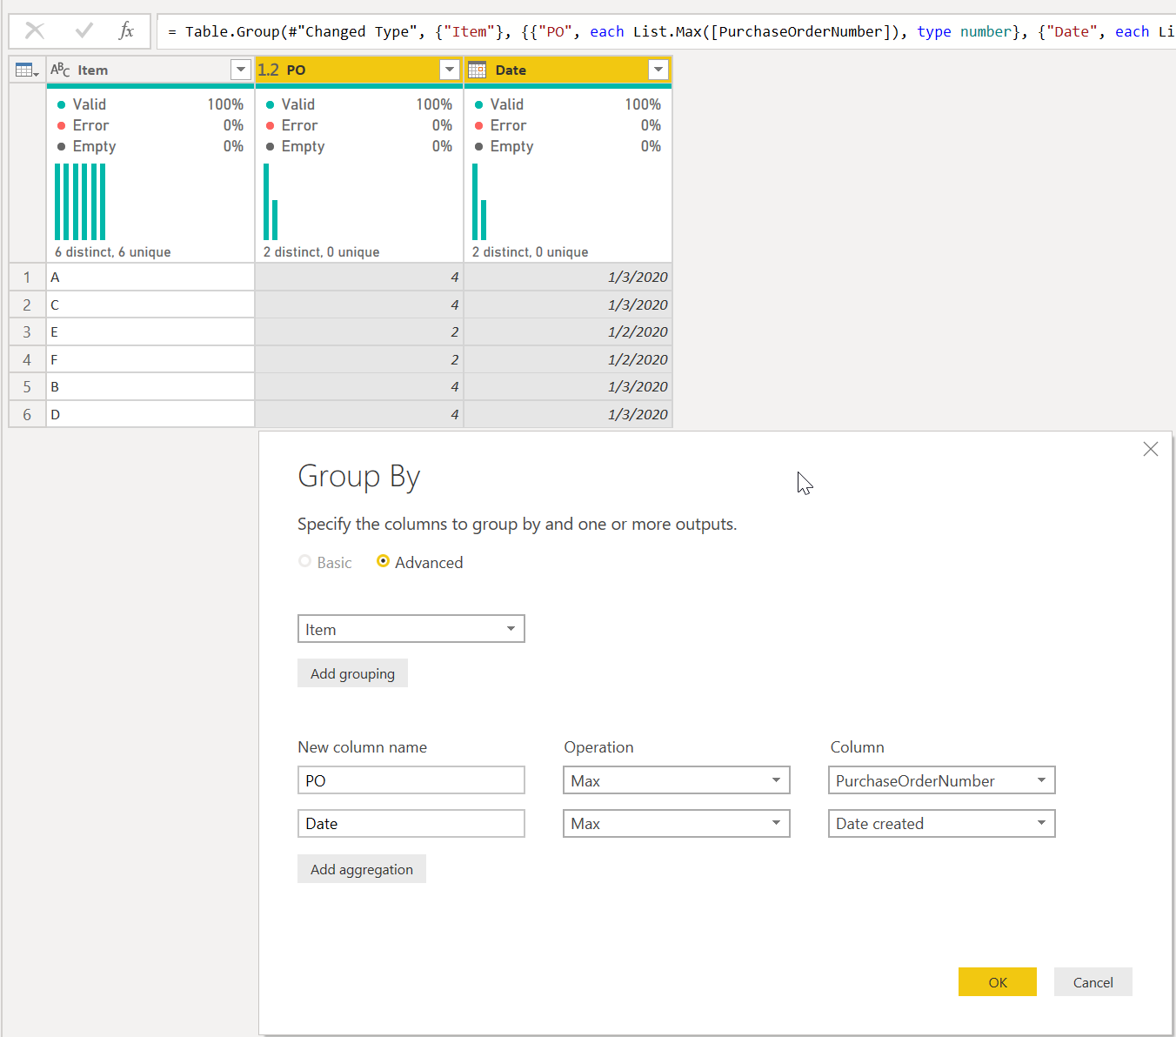The width and height of the screenshot is (1176, 1037).
Task: Click the PO new column name field
Action: 411,780
